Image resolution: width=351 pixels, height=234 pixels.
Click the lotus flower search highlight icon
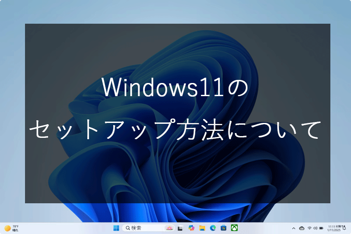[169, 228]
